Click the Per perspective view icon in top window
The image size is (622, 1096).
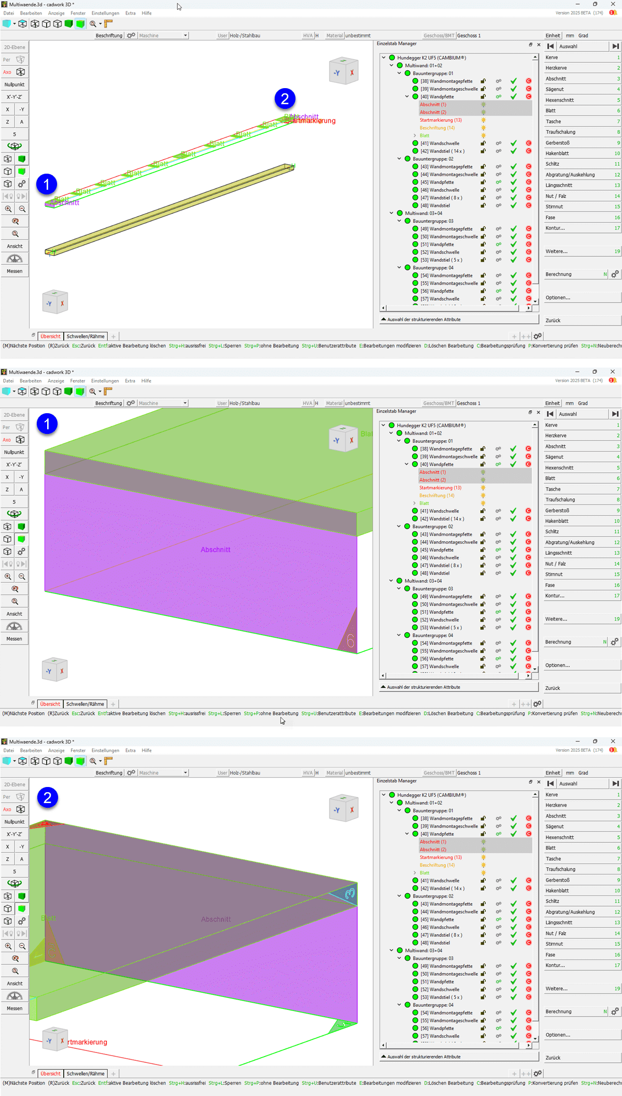pyautogui.click(x=21, y=60)
